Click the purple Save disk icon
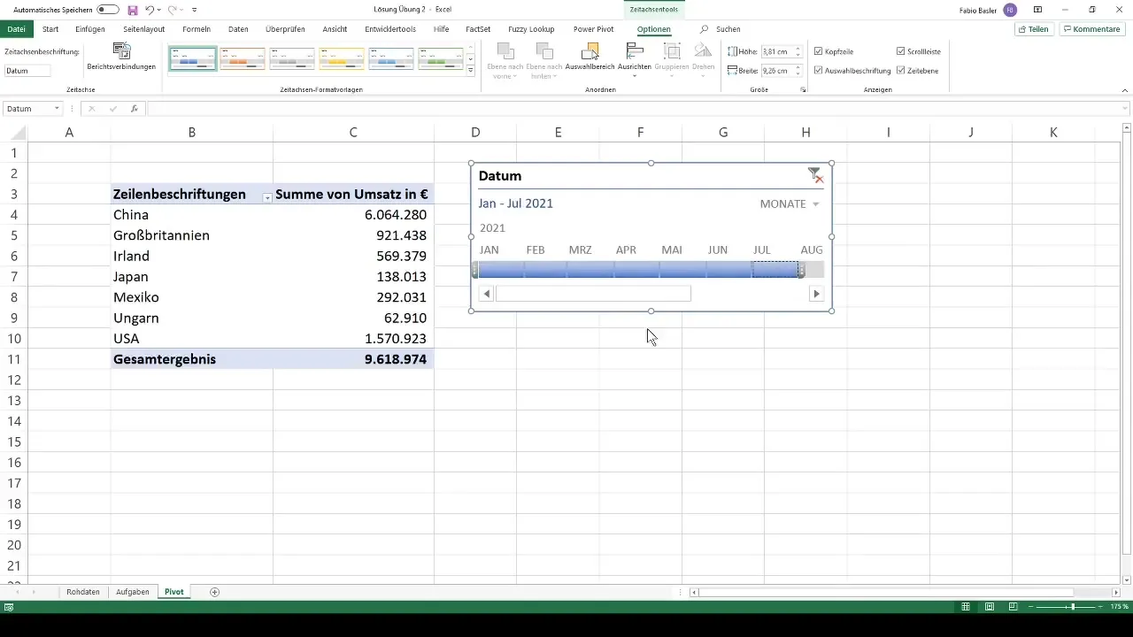The width and height of the screenshot is (1133, 637). tap(133, 10)
